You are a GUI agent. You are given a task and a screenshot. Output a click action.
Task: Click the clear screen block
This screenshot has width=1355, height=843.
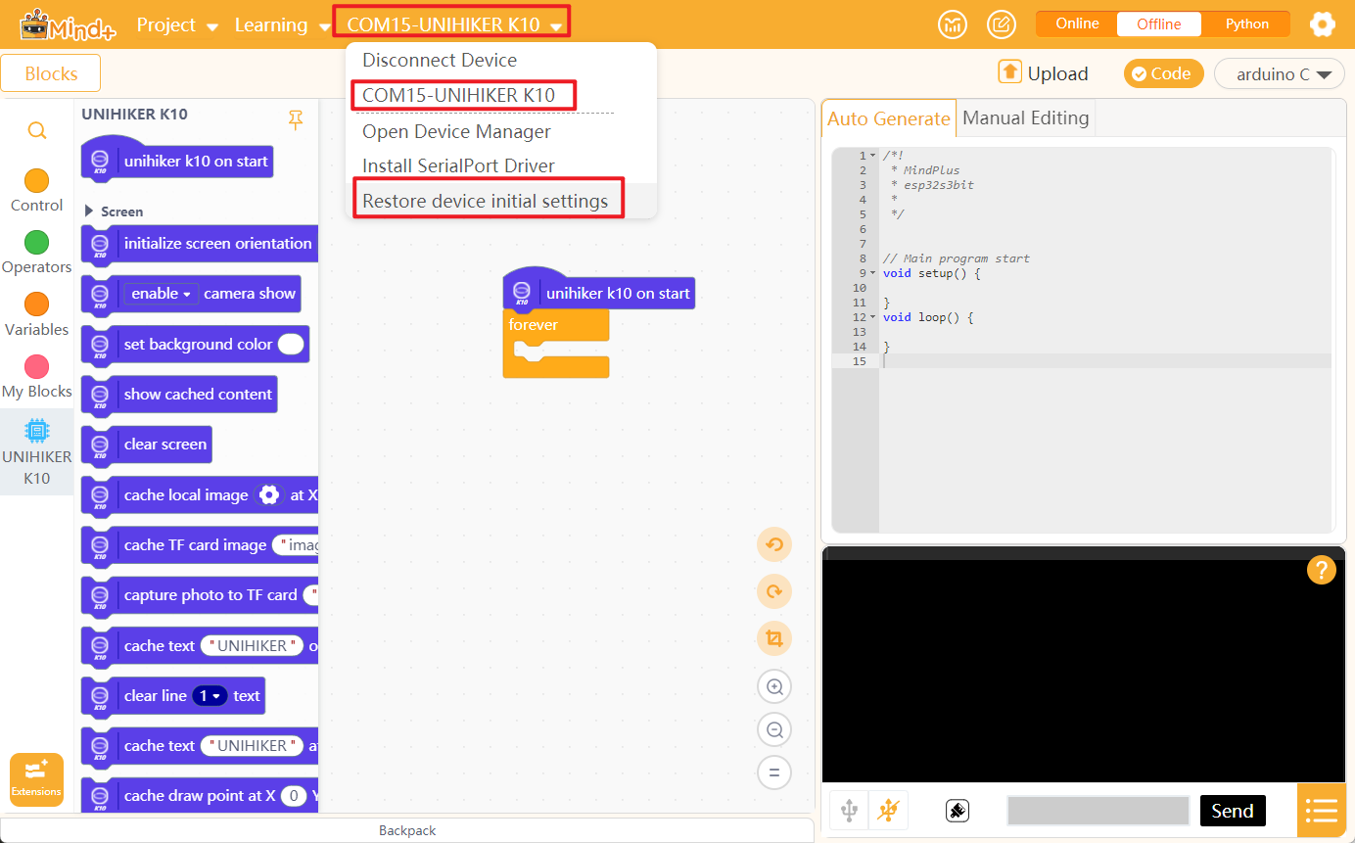point(146,445)
